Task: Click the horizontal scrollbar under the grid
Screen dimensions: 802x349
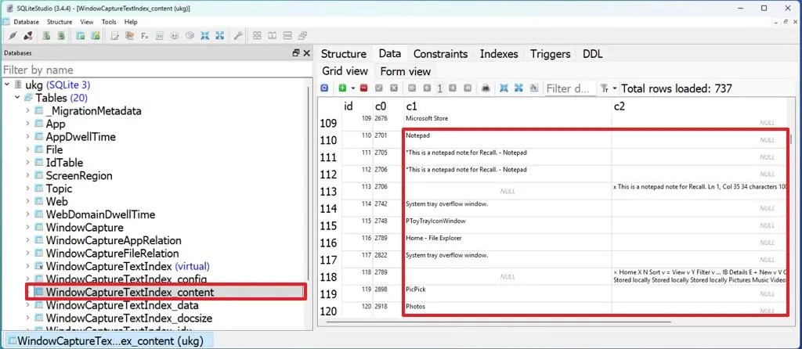Action: click(x=498, y=322)
